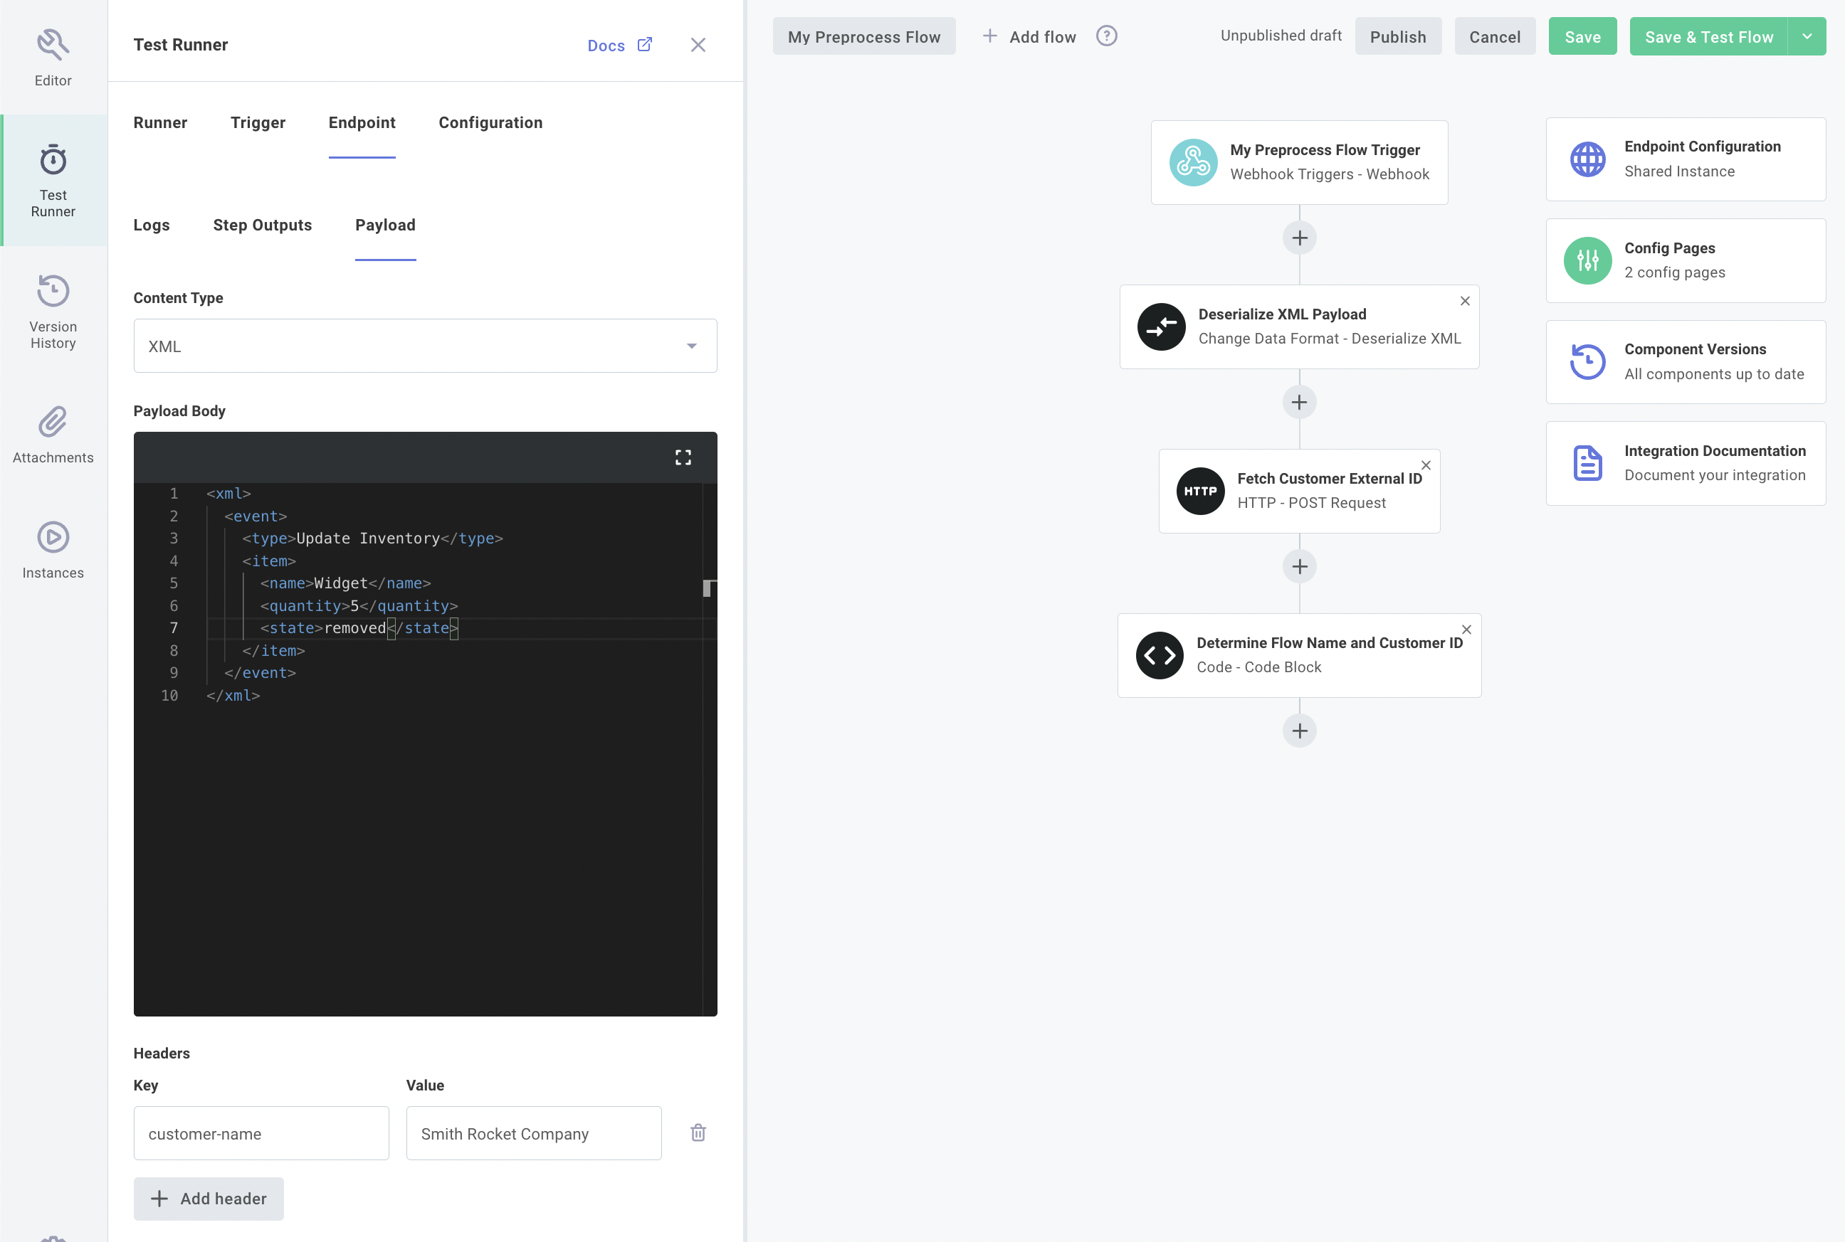1845x1242 pixels.
Task: Click the Editor sidebar icon
Action: (x=53, y=55)
